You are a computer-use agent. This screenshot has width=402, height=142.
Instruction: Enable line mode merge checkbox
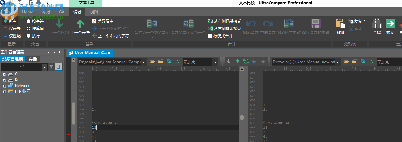(x=210, y=36)
